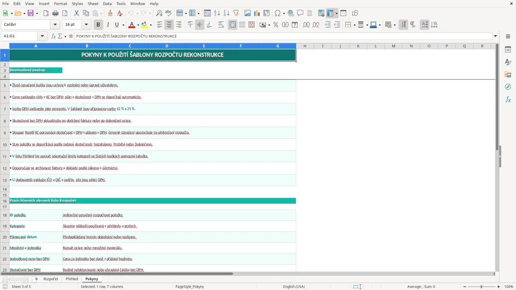Click Increase Indent icon
516x290 pixels.
[328, 25]
